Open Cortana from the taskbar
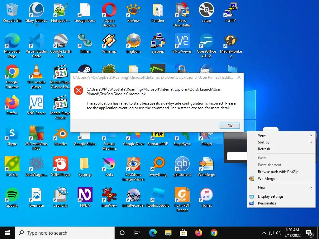 122,233
